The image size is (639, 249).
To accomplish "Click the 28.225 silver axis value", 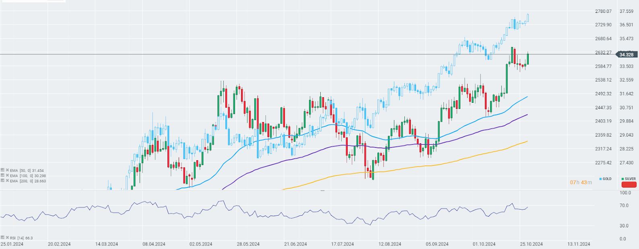I will (627, 149).
